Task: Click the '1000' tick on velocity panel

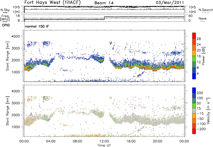Action: 15,127
